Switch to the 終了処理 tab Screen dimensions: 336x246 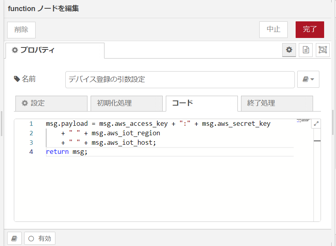(x=277, y=103)
